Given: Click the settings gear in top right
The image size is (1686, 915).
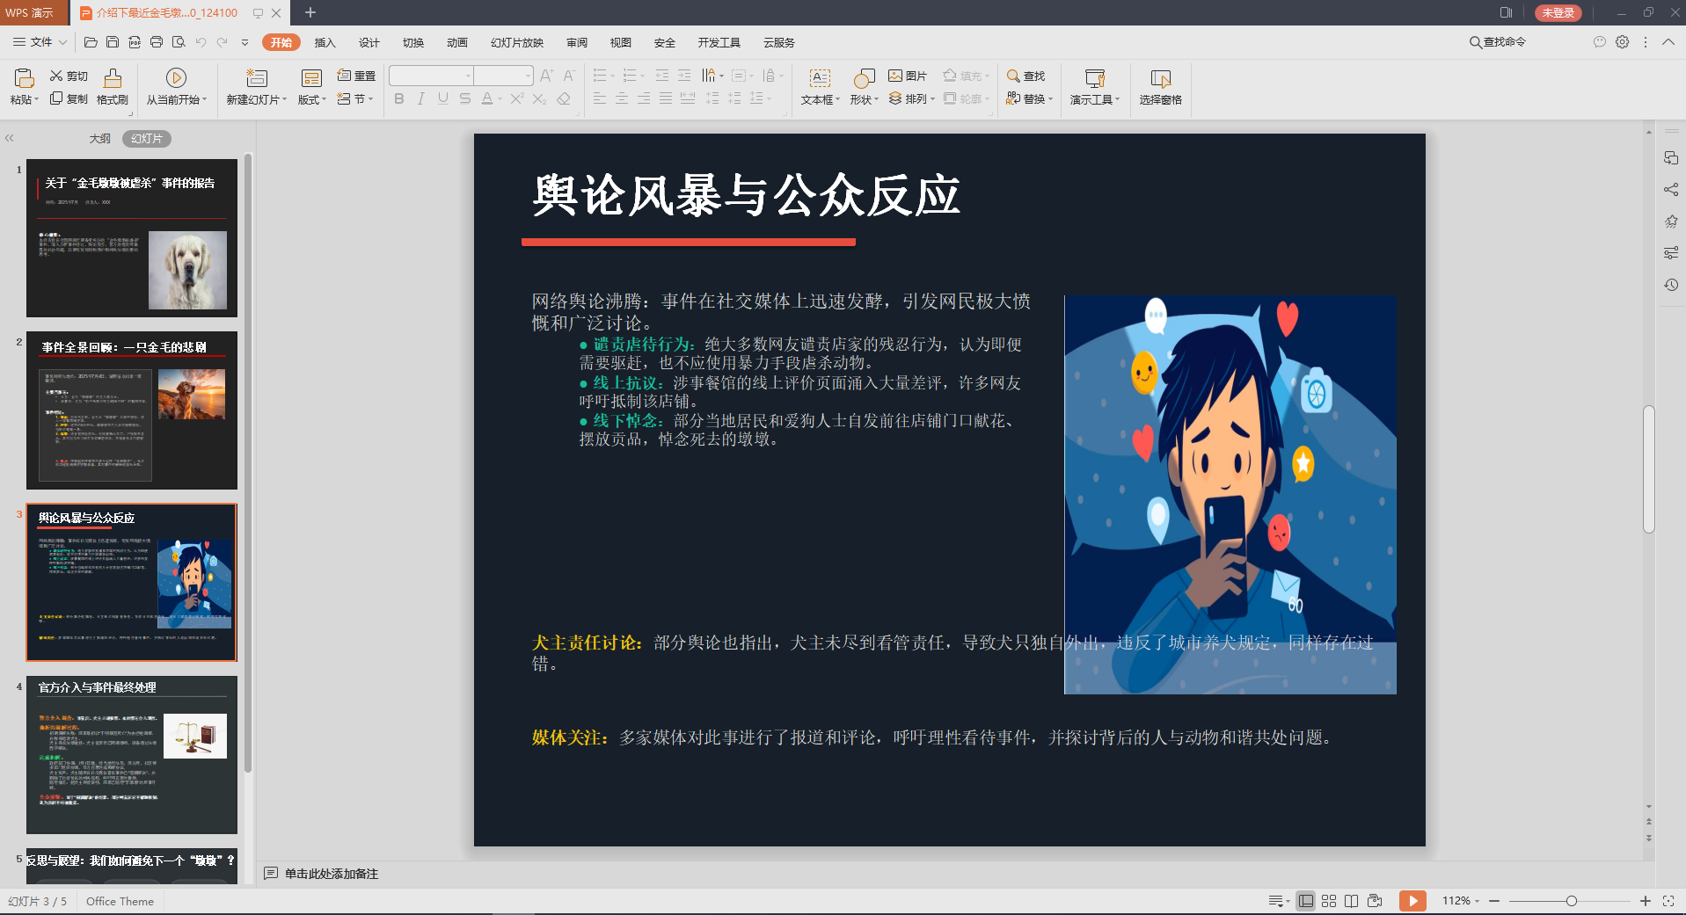Looking at the screenshot, I should pyautogui.click(x=1623, y=42).
